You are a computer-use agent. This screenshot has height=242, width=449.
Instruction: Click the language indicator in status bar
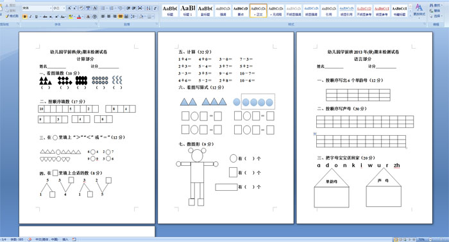(46, 239)
